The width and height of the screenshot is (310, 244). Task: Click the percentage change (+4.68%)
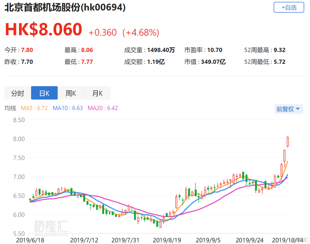point(141,32)
